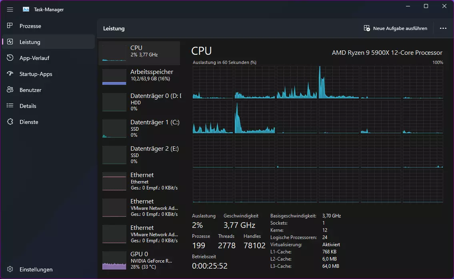Click the Leistung page heading
Viewport: 454px width, 279px height.
coord(114,28)
